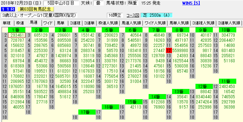Screen dimensions: 243x122
Task: Open the 単複 odds tab
Action: coord(7,23)
